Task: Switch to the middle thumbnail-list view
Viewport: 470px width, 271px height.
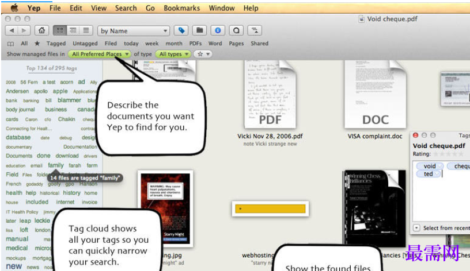Action: point(73,30)
